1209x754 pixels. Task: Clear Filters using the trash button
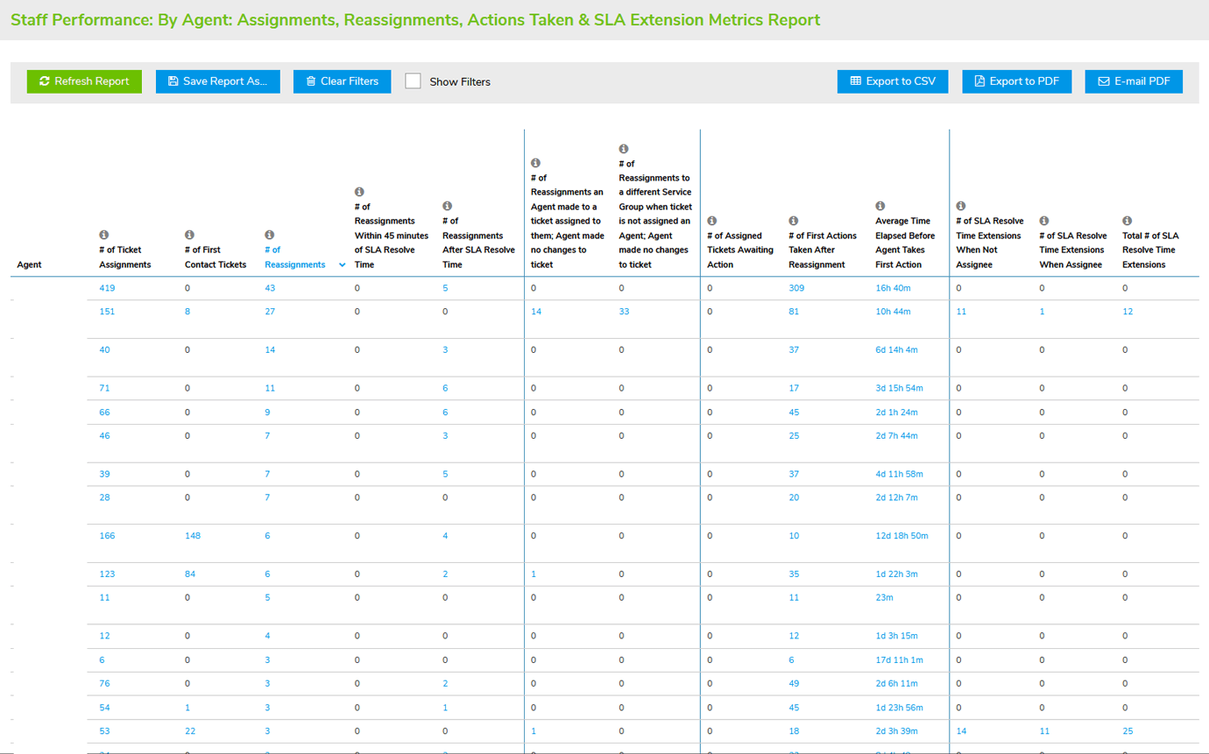[342, 81]
